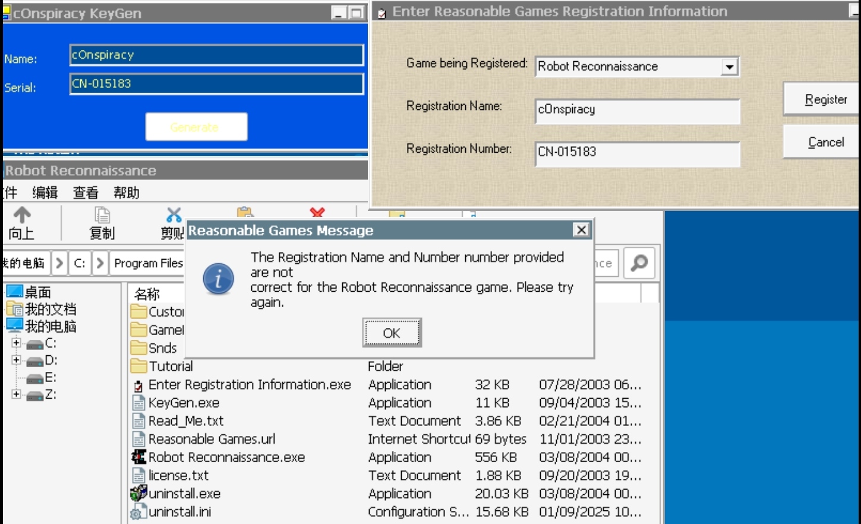Click the E: drive icon in tree

pyautogui.click(x=35, y=378)
